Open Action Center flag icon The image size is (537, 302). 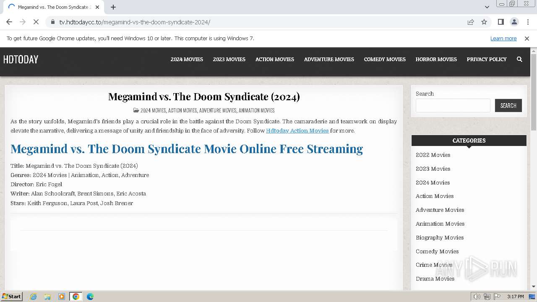tap(497, 297)
